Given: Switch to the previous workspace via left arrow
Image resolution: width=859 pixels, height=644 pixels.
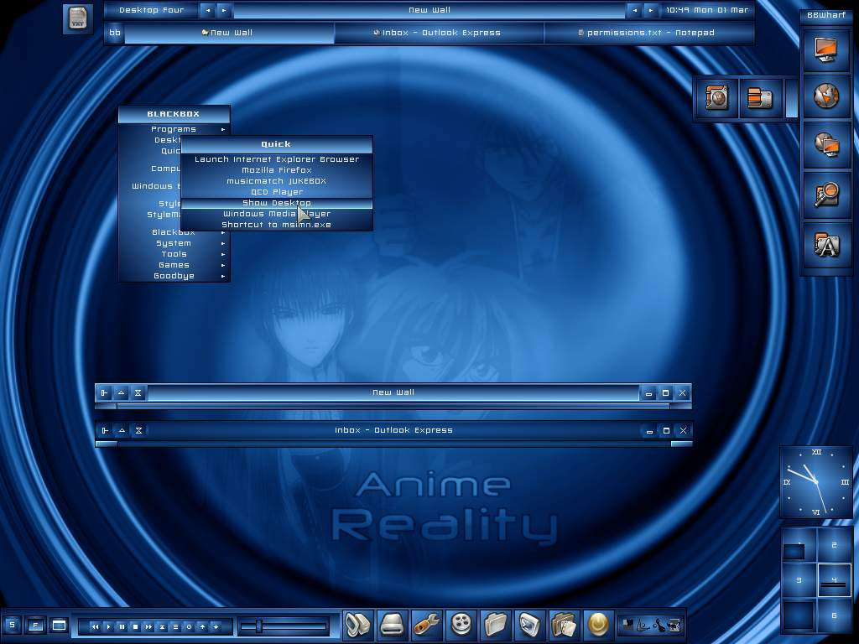Looking at the screenshot, I should click(x=207, y=10).
